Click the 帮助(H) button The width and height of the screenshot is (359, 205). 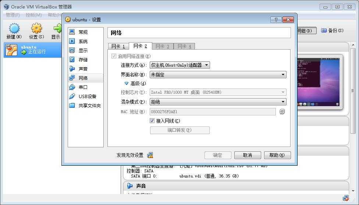(277, 155)
